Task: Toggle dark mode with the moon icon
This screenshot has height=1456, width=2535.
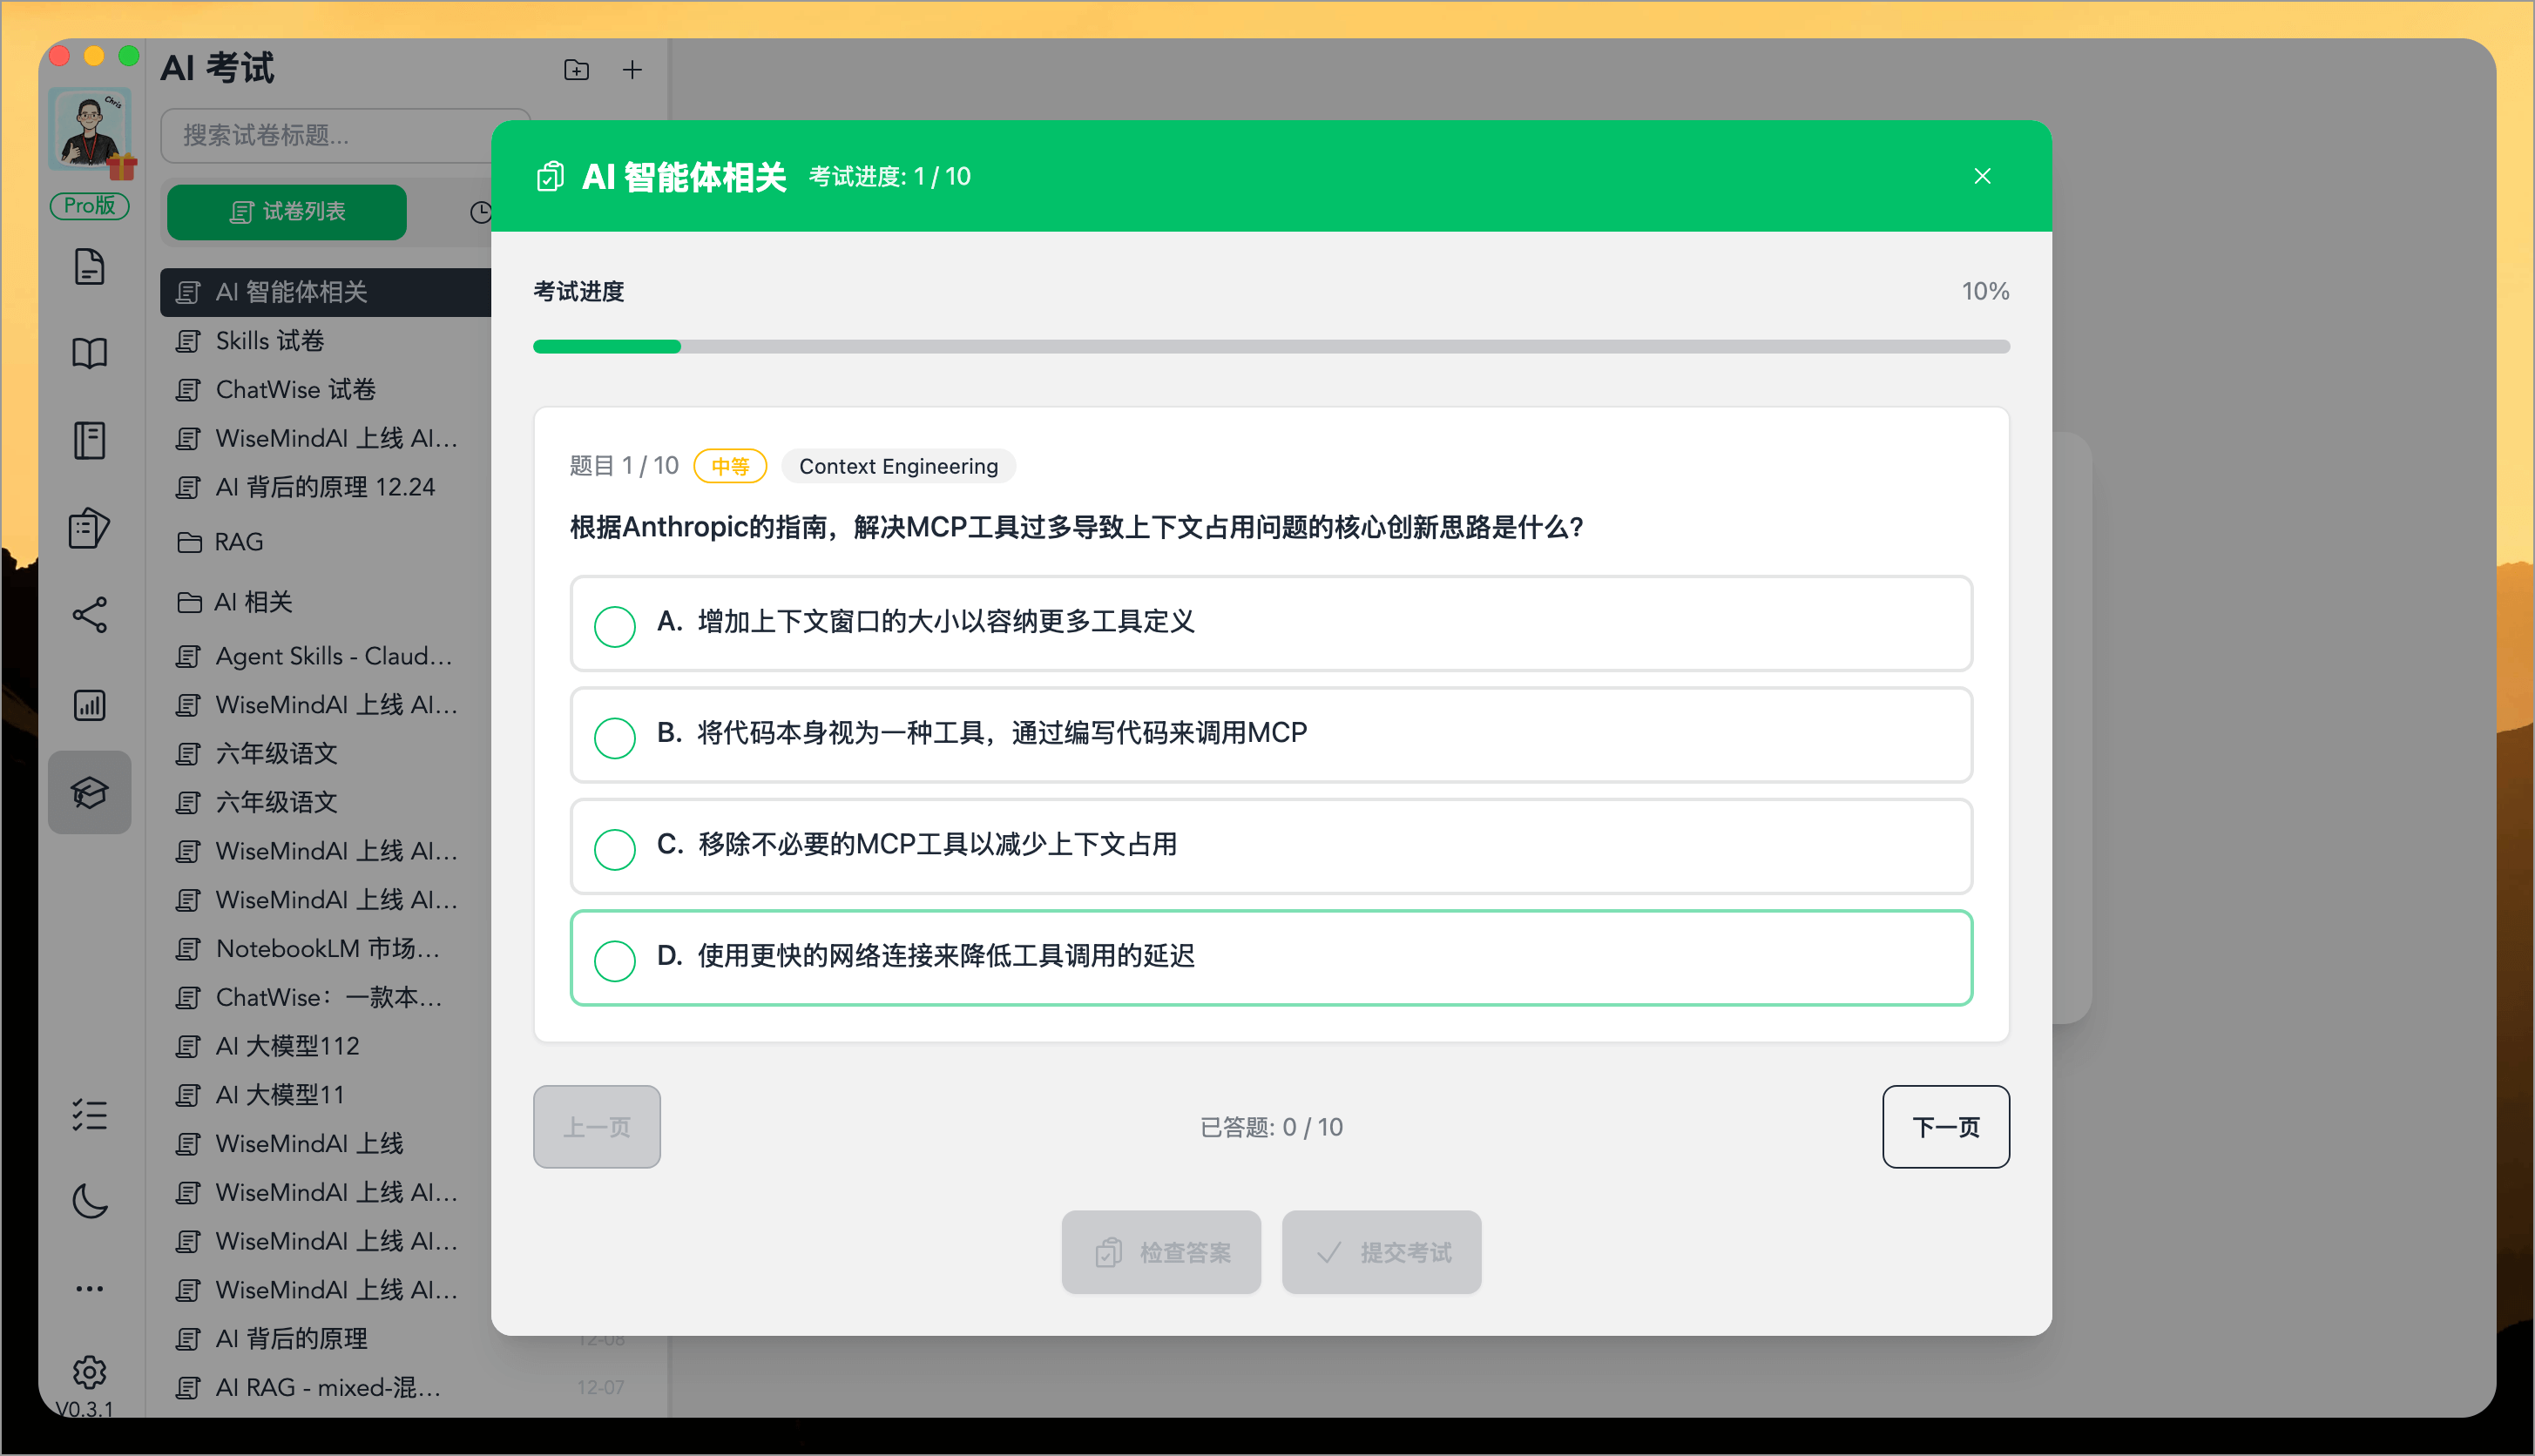Action: [x=89, y=1201]
